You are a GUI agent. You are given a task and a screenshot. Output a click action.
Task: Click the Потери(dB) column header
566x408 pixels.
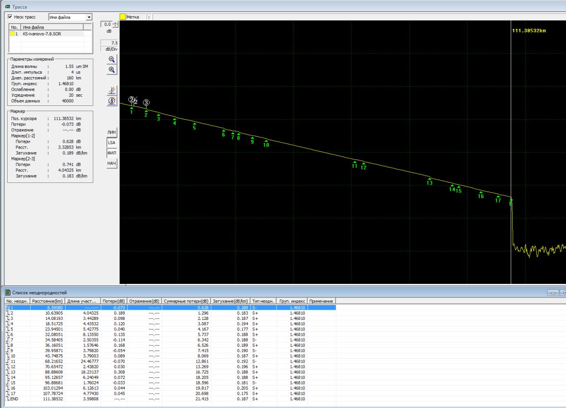114,301
